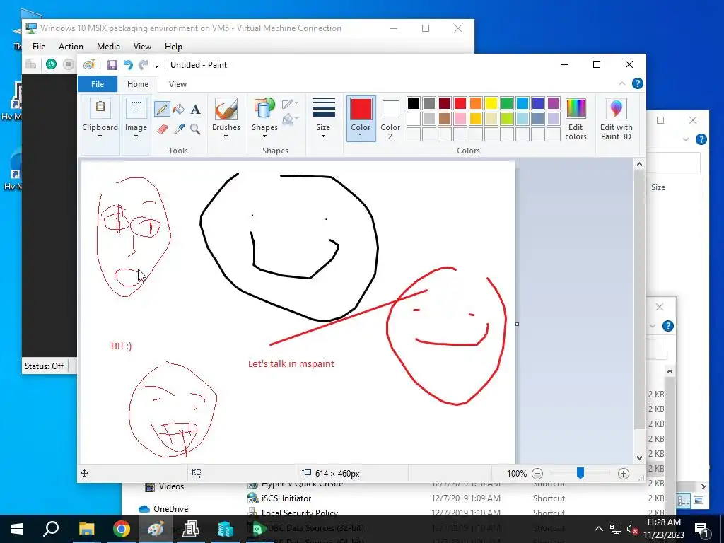
Task: Open Customize Quick Access Toolbar dropdown
Action: click(x=156, y=66)
